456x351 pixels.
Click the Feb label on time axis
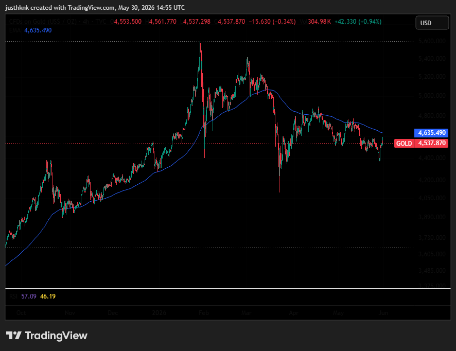tap(204, 313)
